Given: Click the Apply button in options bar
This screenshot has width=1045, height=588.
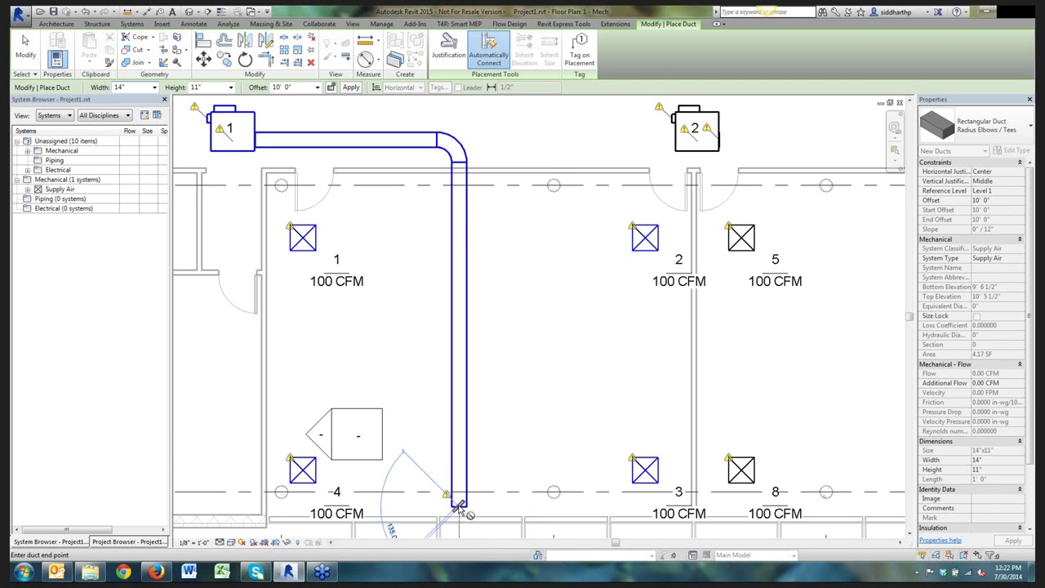Looking at the screenshot, I should point(351,87).
